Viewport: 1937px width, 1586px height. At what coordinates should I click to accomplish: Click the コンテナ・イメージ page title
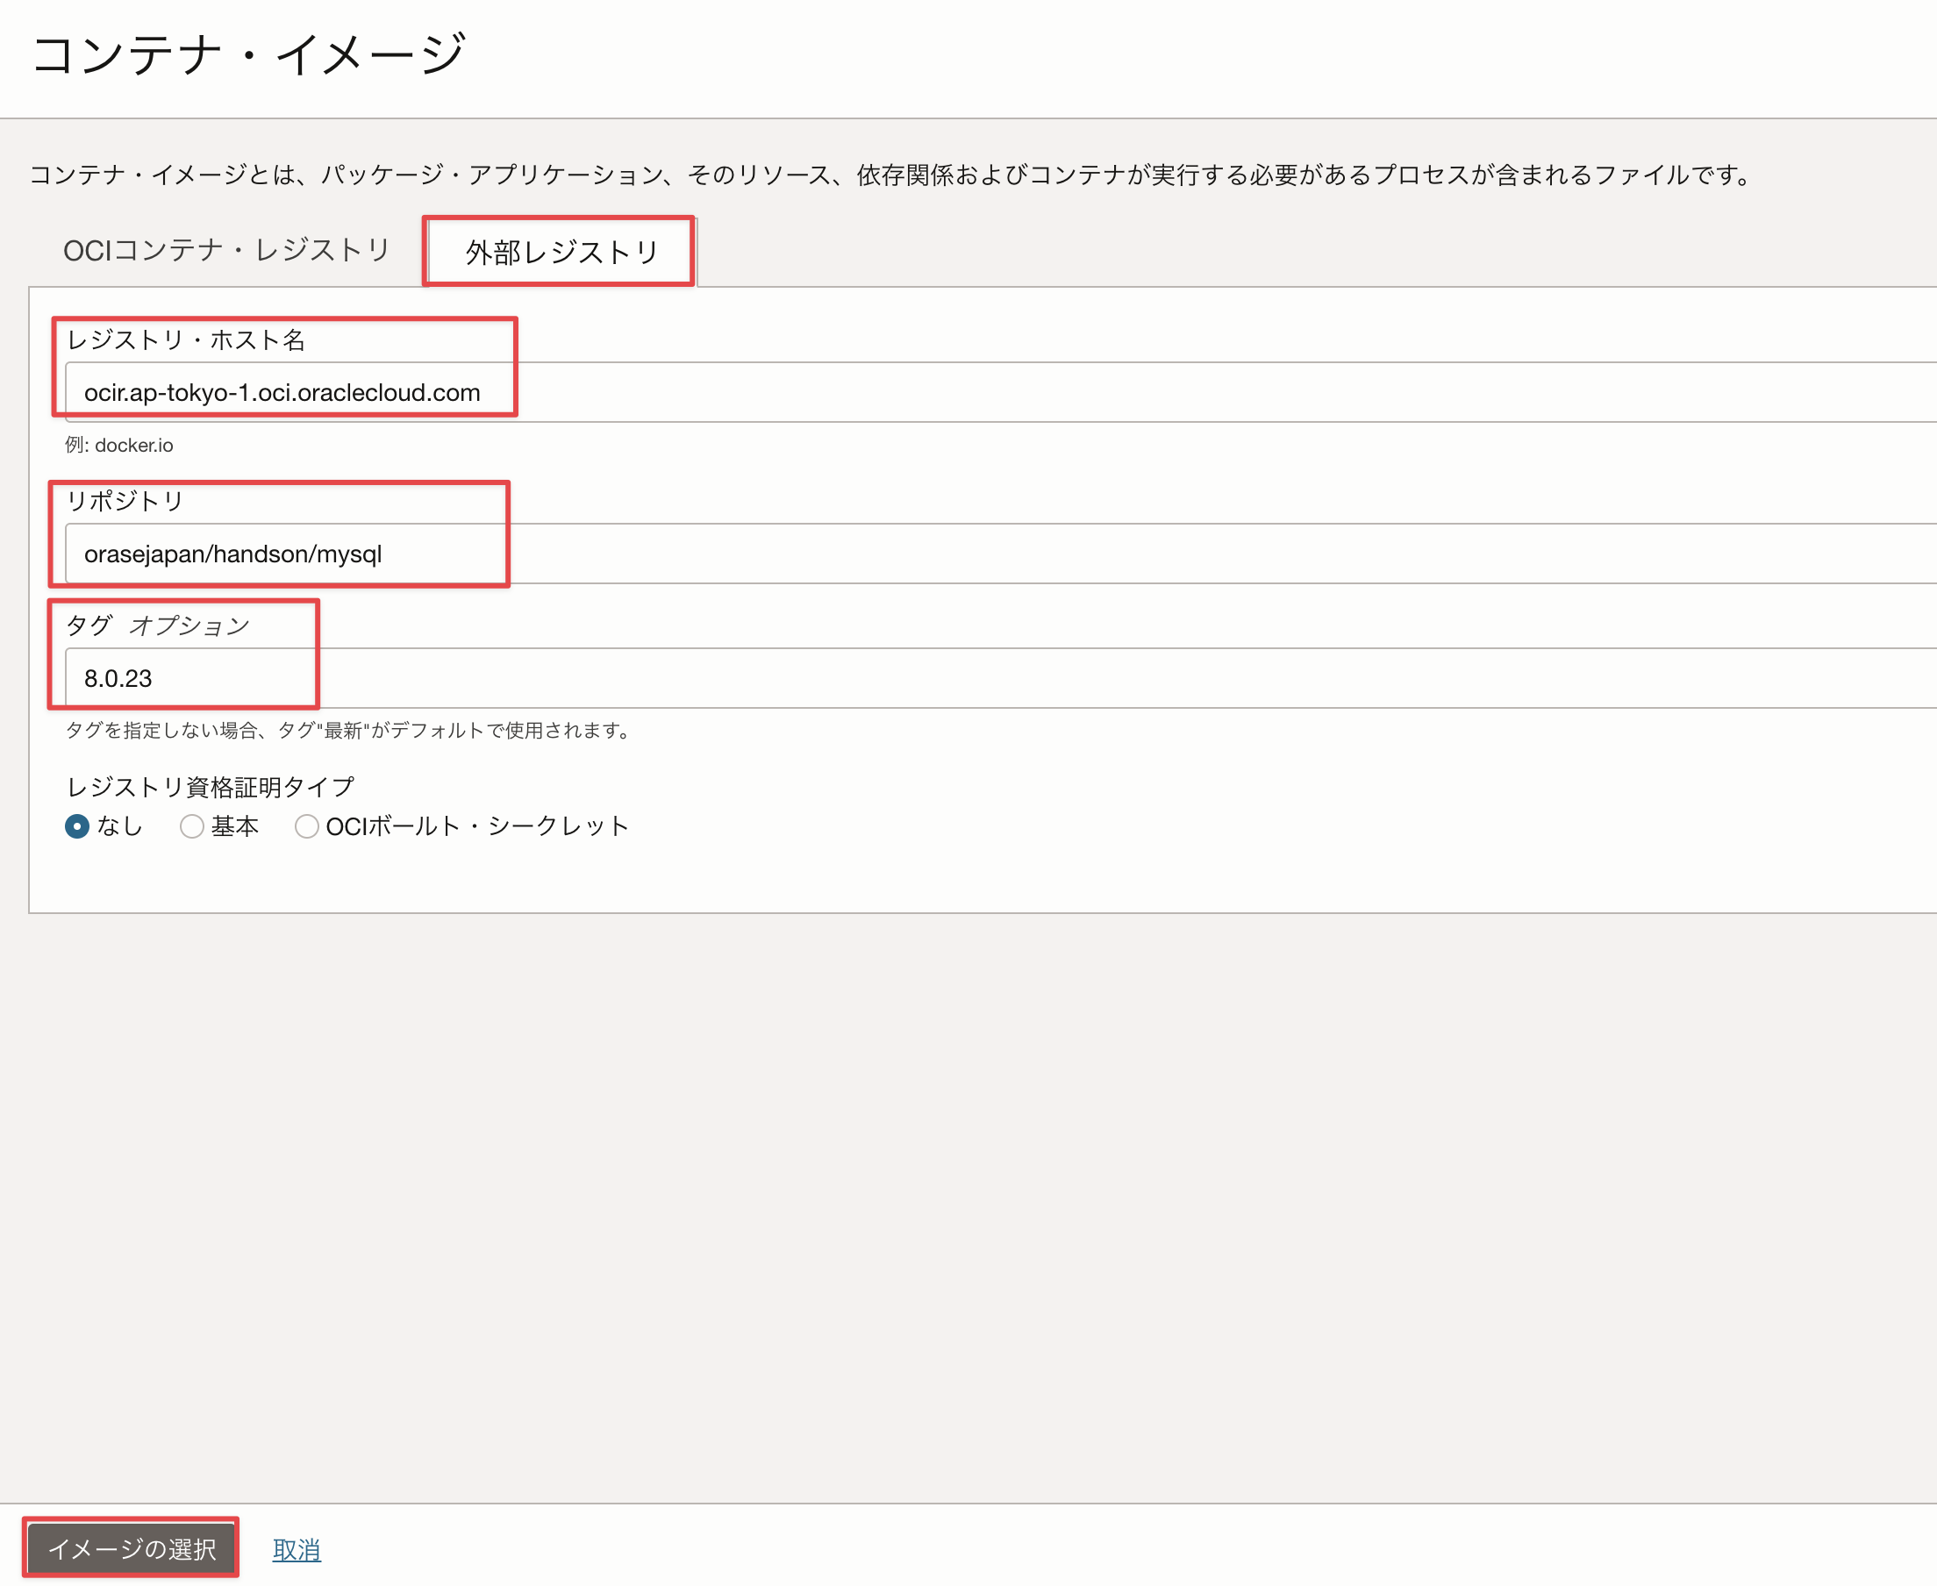coord(248,54)
